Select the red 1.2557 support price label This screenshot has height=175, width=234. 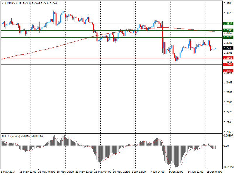[228, 71]
